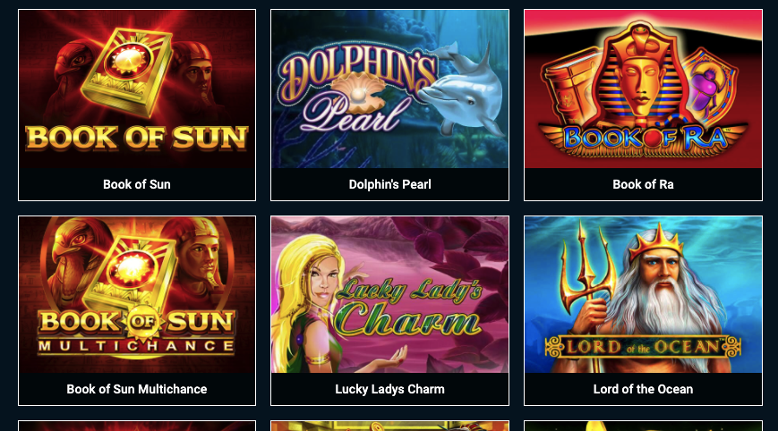
Task: Click the MULTICHANCE banner text in artwork
Action: pyautogui.click(x=136, y=346)
